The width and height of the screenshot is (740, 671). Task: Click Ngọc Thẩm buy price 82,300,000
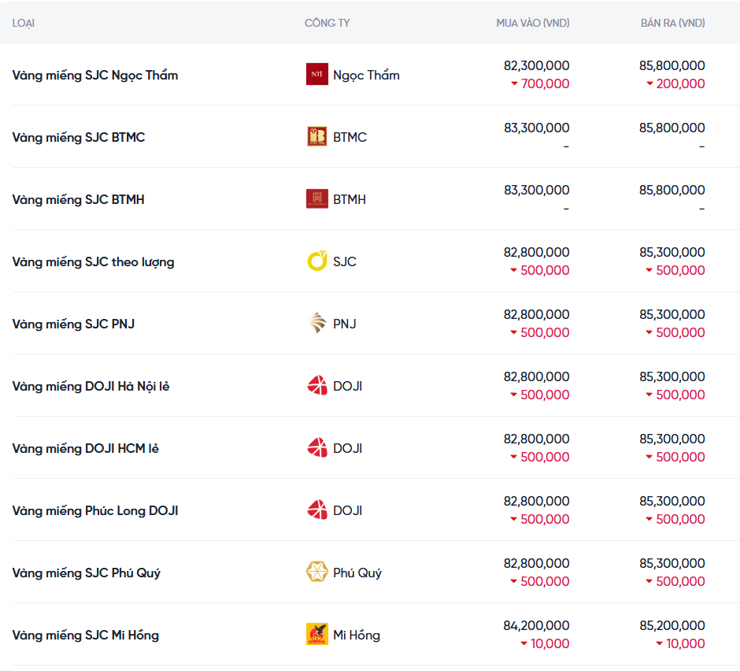tap(537, 65)
